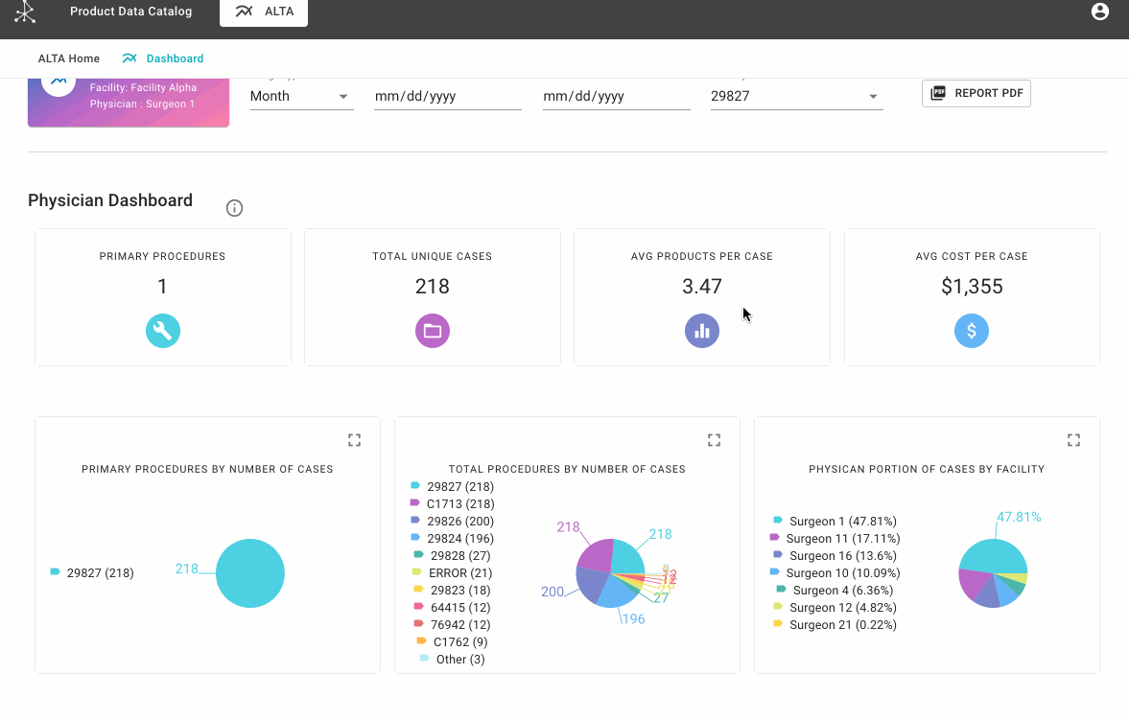Viewport: 1129px width, 721px height.
Task: Select the ALTA tab
Action: point(264,12)
